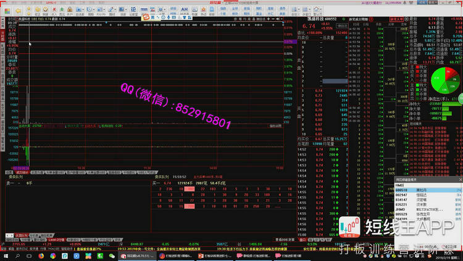This screenshot has width=463, height=261.
Task: Click the AH stock comparison icon
Action: [185, 11]
